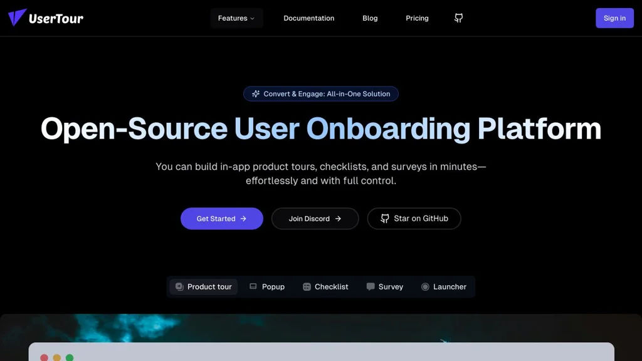Click the 'Open-Source User Onboarding Platform' headline
The image size is (642, 361).
[320, 129]
